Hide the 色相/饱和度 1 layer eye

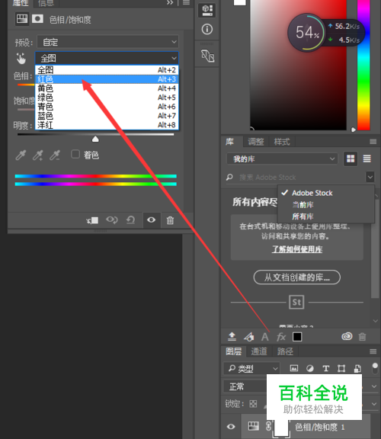(231, 426)
